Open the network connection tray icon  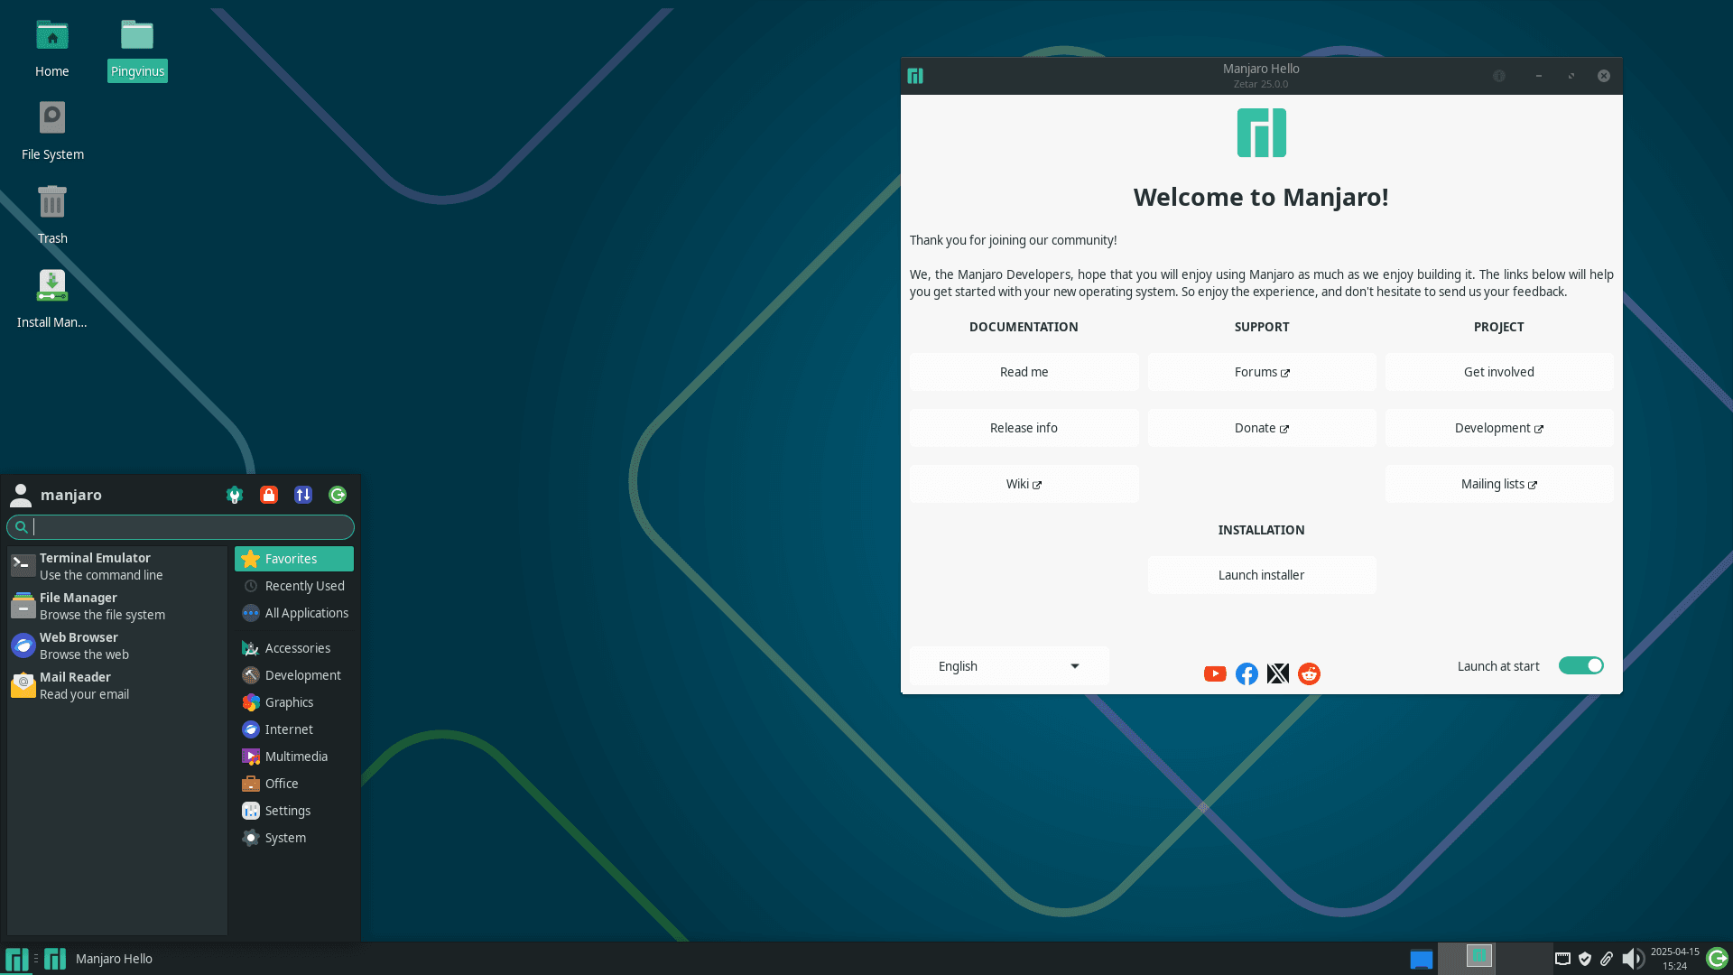pyautogui.click(x=1563, y=959)
